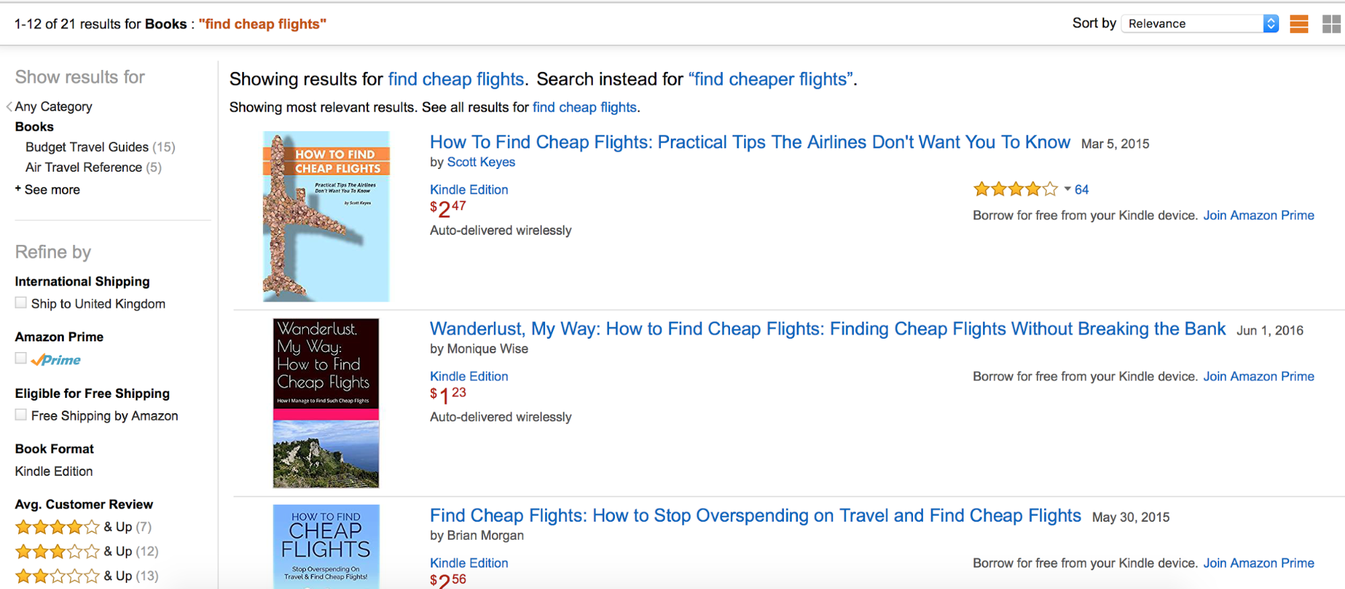Open rating breakdown arrow beside 64 reviews
Screen dimensions: 1345x589
[x=1067, y=189]
